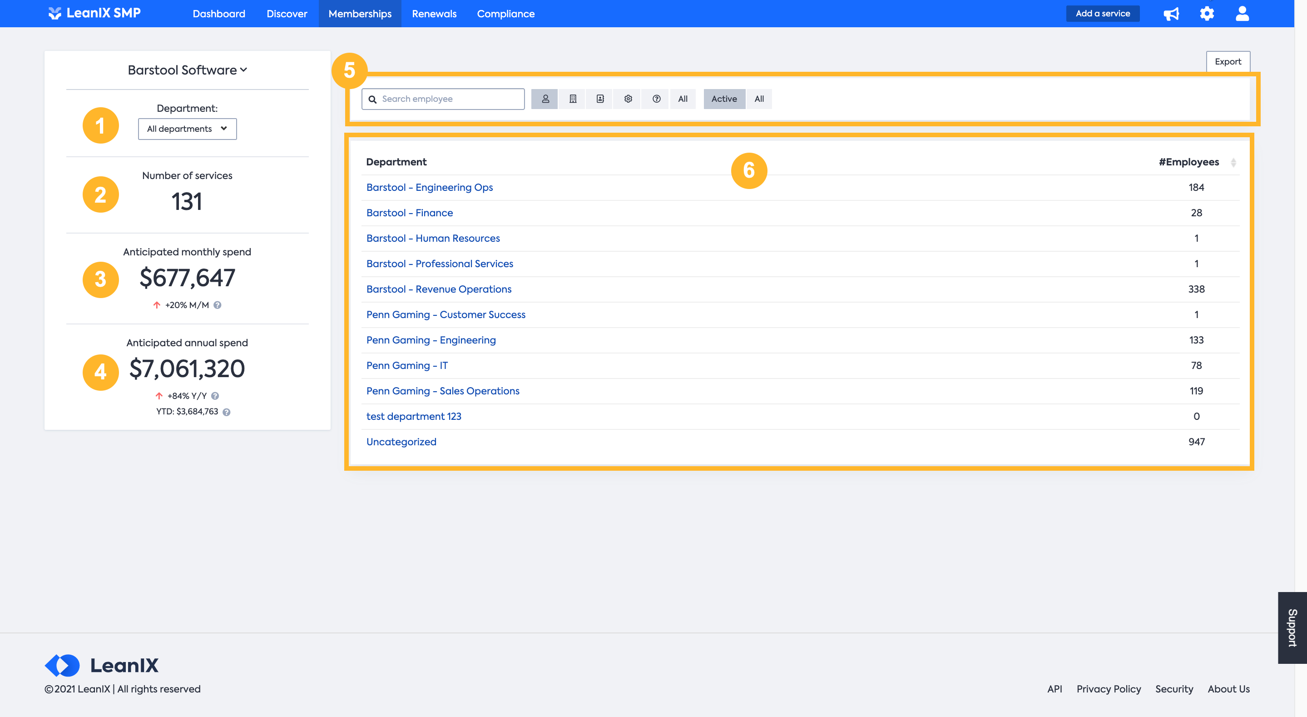
Task: Select the gear filter icon
Action: (x=628, y=99)
